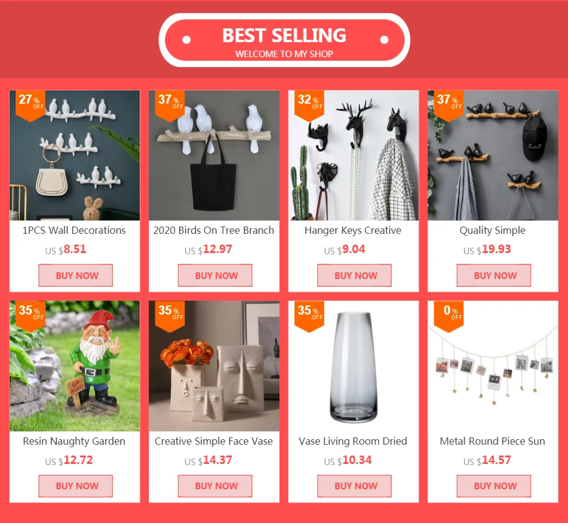This screenshot has height=523, width=568.
Task: Click the 35% off badge on garden gnome
Action: click(x=31, y=316)
